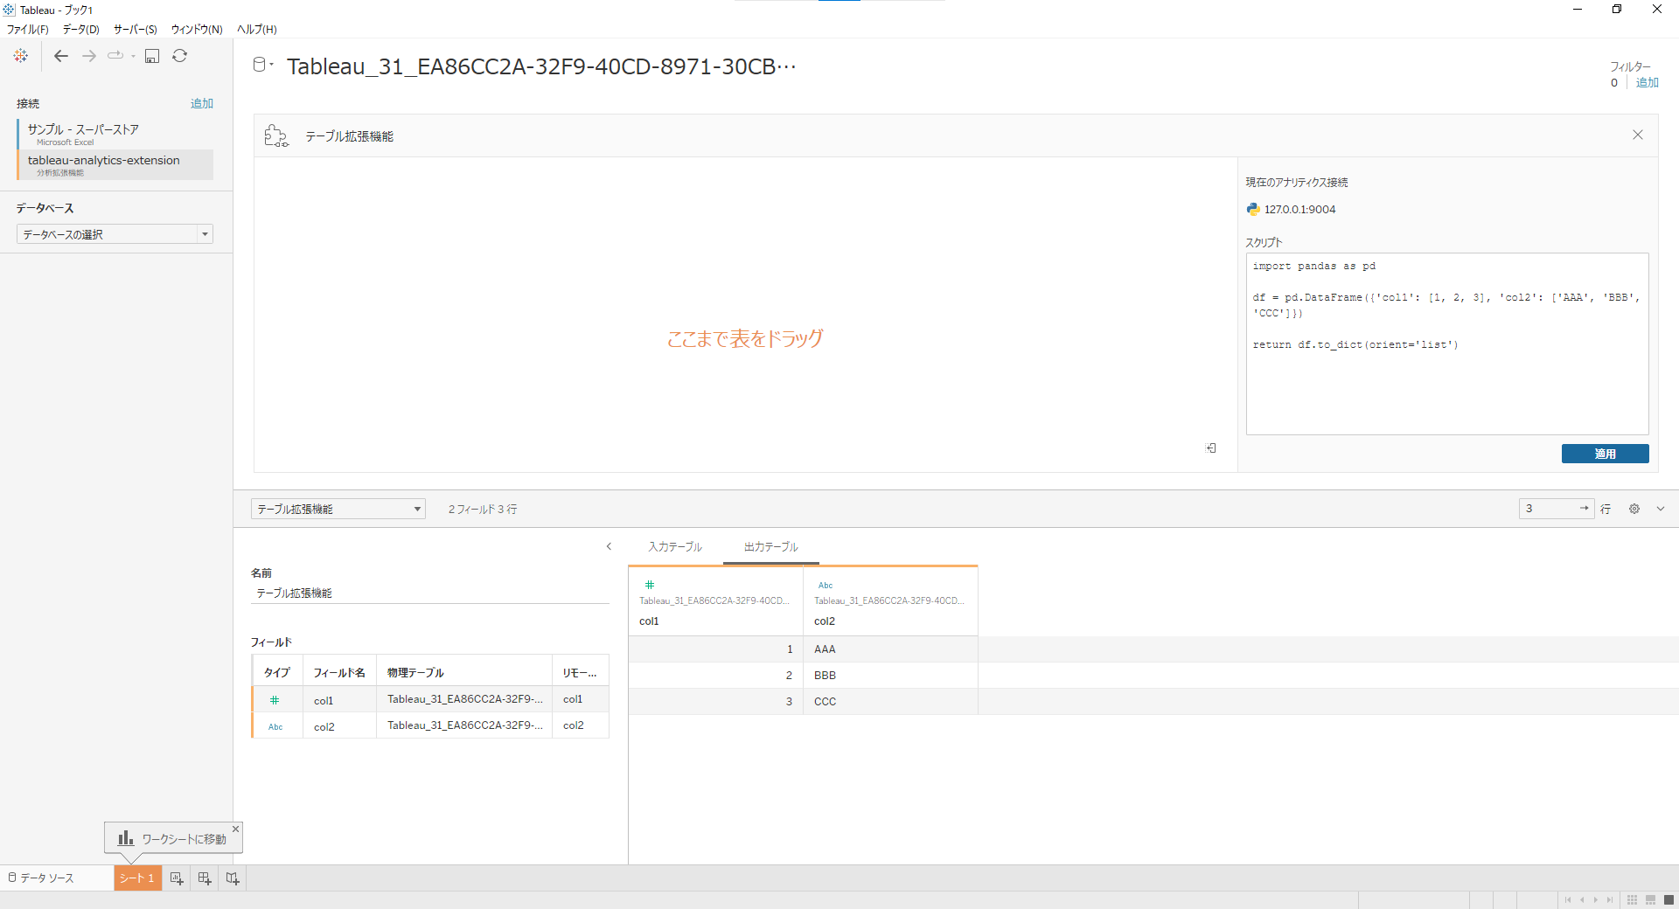This screenshot has width=1679, height=909.
Task: Close the テーブル拡張機能 panel
Action: point(1638,135)
